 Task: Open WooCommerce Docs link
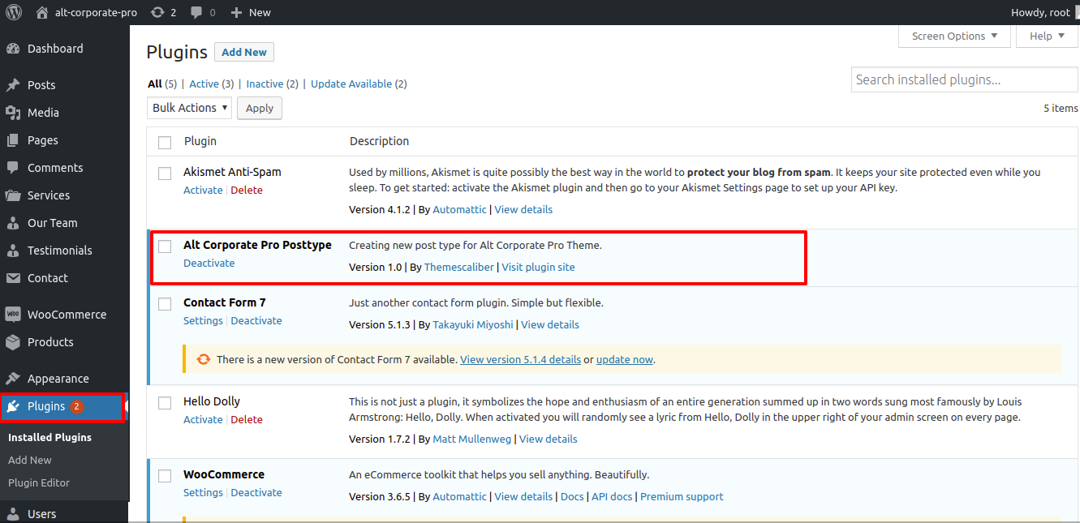tap(572, 496)
